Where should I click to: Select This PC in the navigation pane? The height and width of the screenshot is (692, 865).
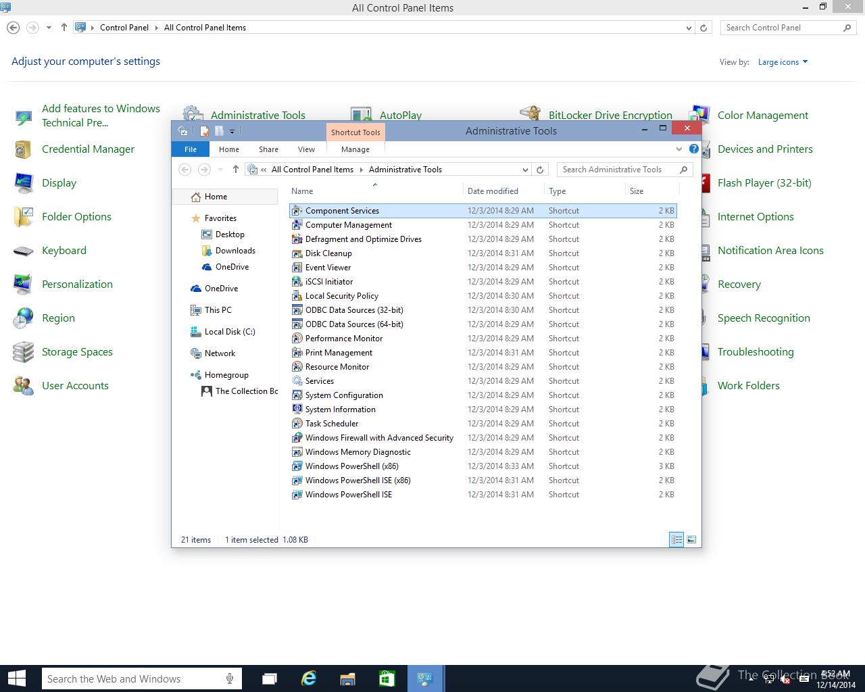click(218, 310)
